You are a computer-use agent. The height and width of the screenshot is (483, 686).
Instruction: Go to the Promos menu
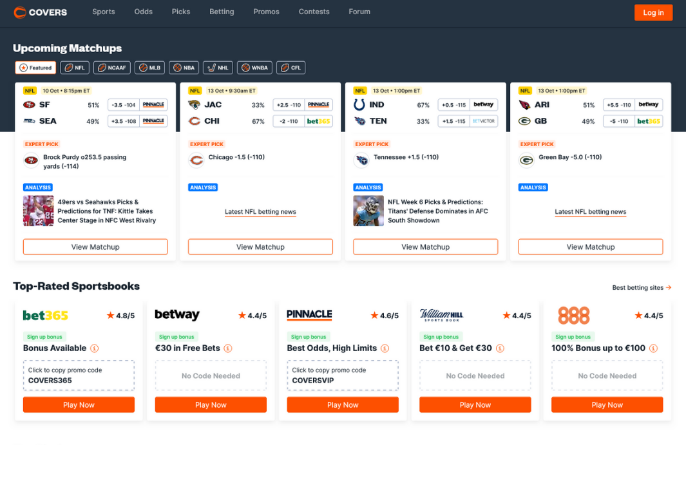click(x=267, y=12)
